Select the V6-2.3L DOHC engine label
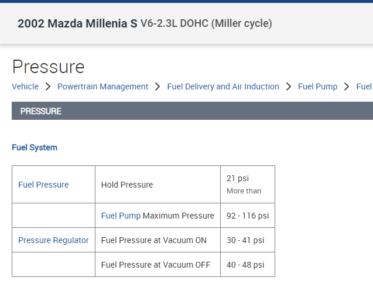Viewport: 373px width, 284px height. pyautogui.click(x=206, y=24)
